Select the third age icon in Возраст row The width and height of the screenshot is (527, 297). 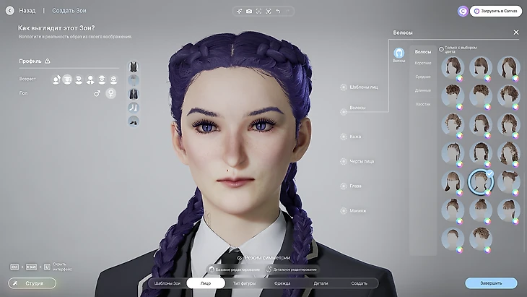(x=79, y=79)
